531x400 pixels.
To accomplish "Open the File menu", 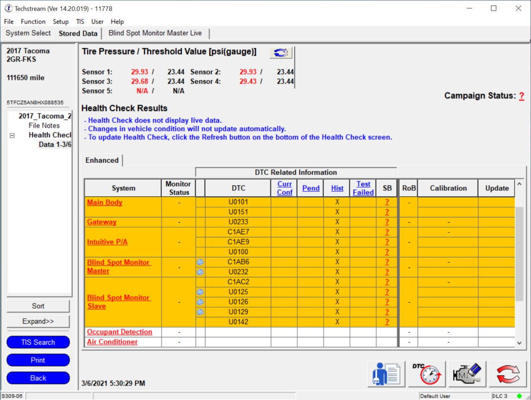I will tap(9, 22).
